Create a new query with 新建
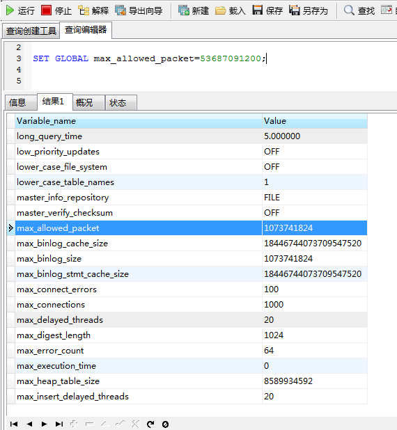Viewport: 397px width, 430px height. tap(194, 10)
